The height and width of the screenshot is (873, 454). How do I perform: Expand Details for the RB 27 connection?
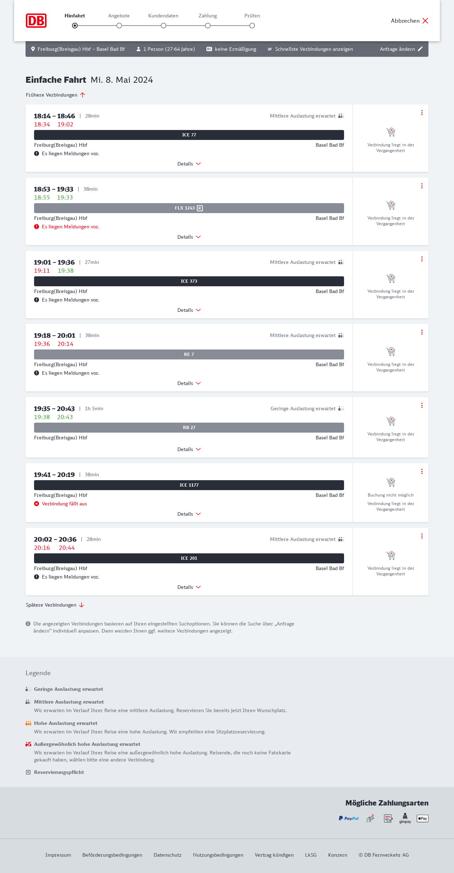tap(189, 449)
